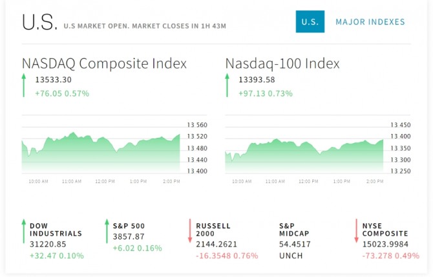Open the NYSE Composite index details
Image resolution: width=433 pixels, height=277 pixels.
pyautogui.click(x=385, y=230)
